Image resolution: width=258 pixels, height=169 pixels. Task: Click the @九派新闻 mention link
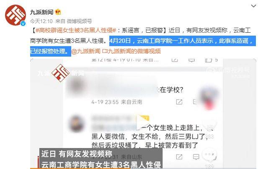[x=86, y=51]
